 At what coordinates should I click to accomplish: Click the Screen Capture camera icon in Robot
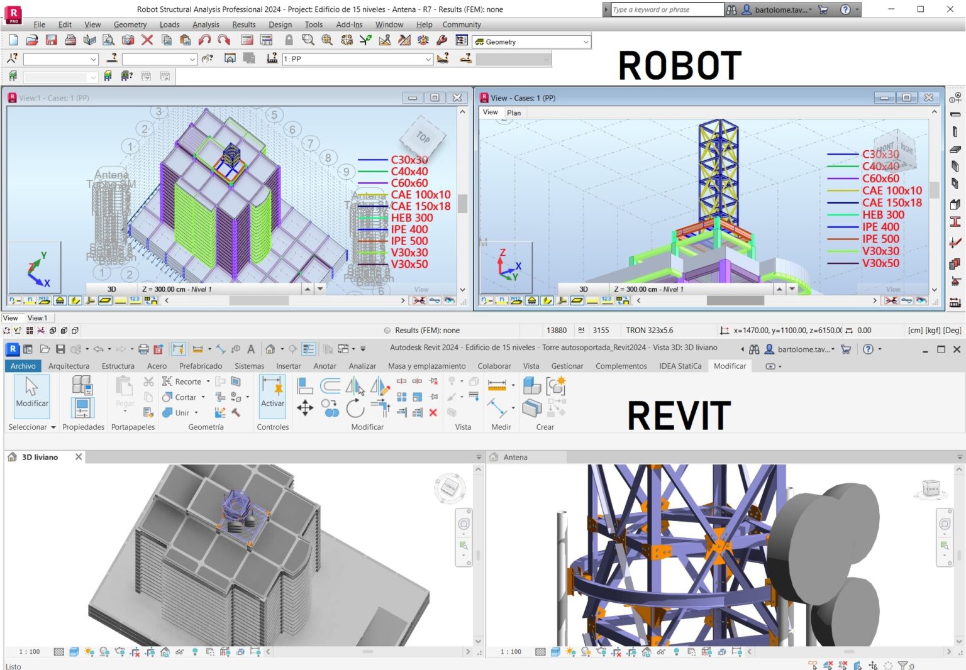click(128, 40)
